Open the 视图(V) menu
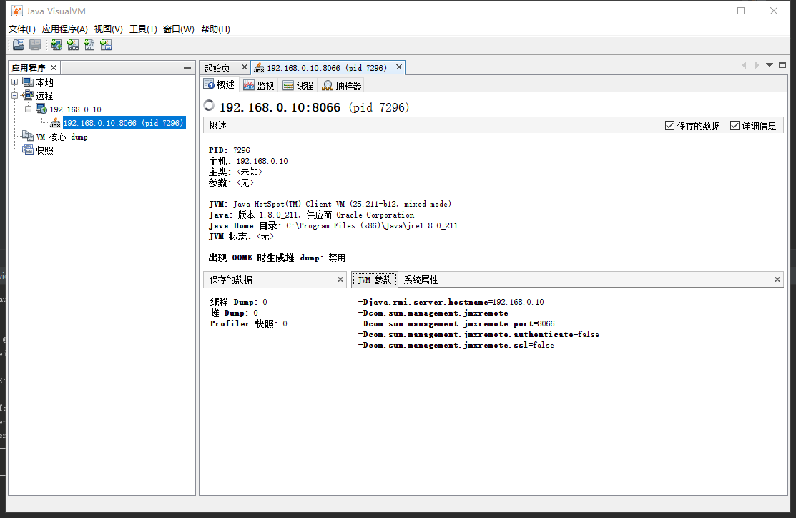The width and height of the screenshot is (796, 518). [x=108, y=29]
